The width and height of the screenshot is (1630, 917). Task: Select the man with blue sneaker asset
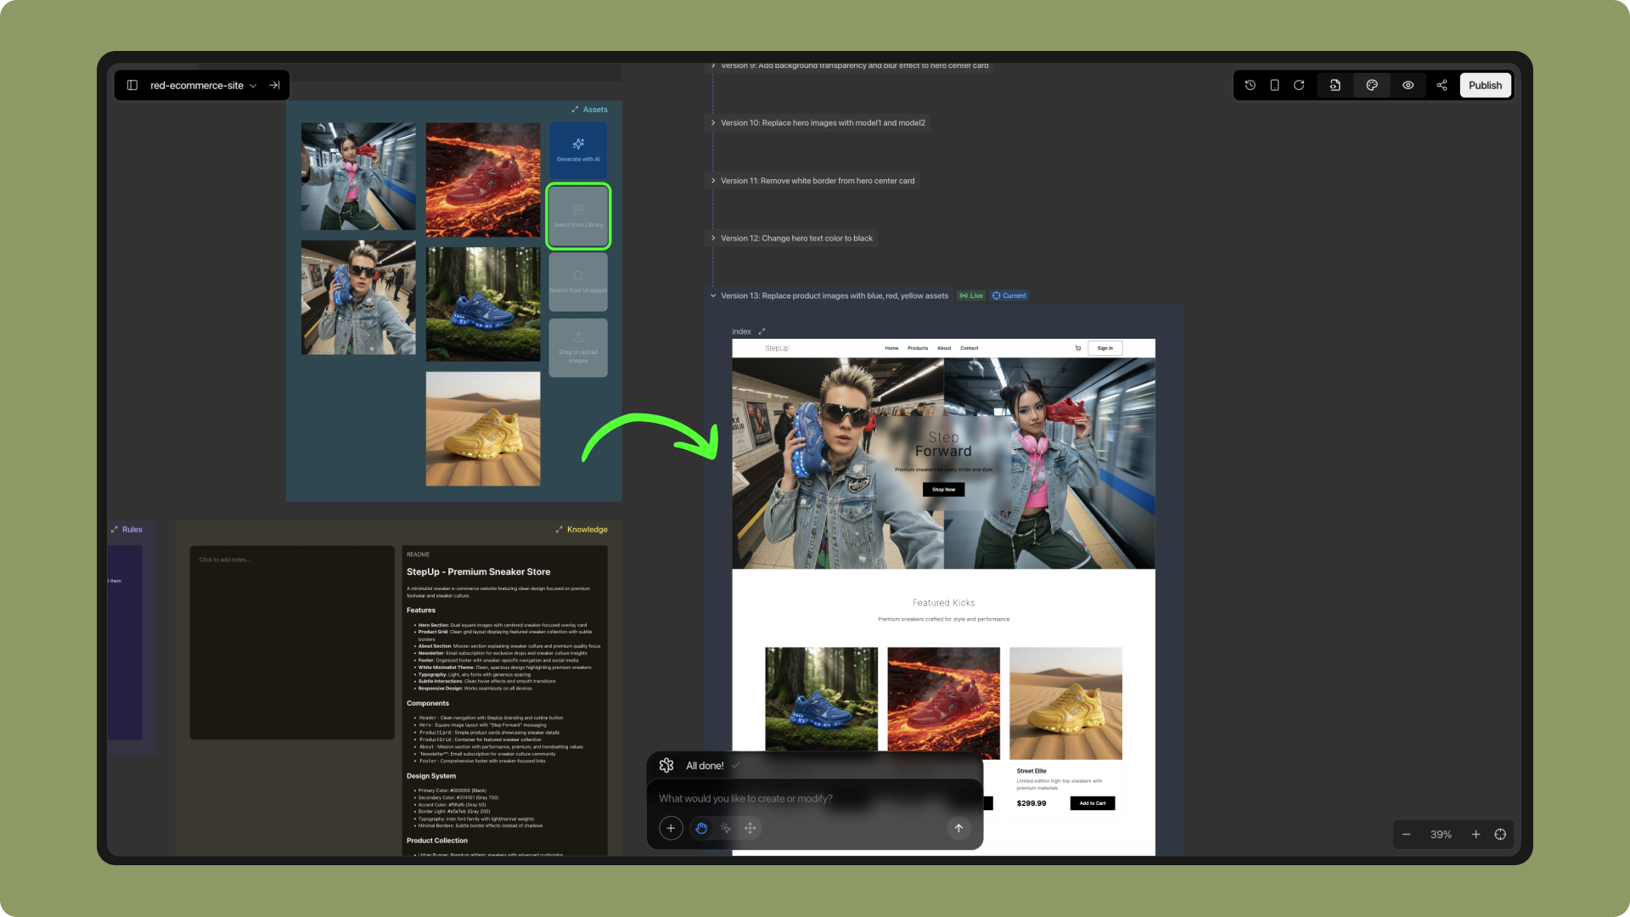358,297
